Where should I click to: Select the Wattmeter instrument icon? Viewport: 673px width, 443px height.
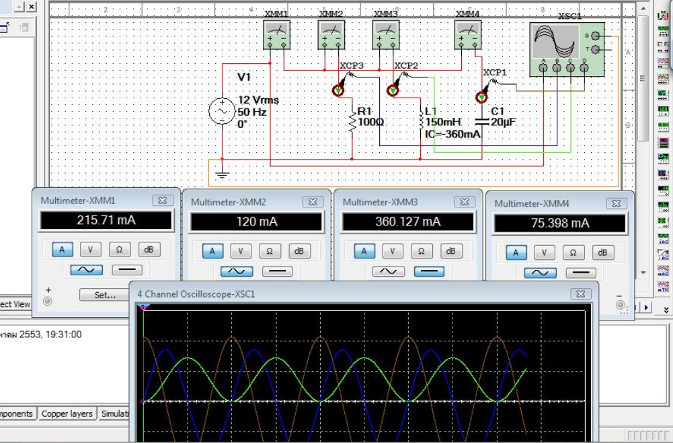[664, 45]
